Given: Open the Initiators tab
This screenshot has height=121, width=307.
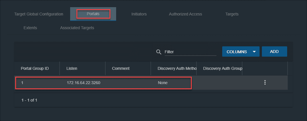Looking at the screenshot, I should click(139, 14).
